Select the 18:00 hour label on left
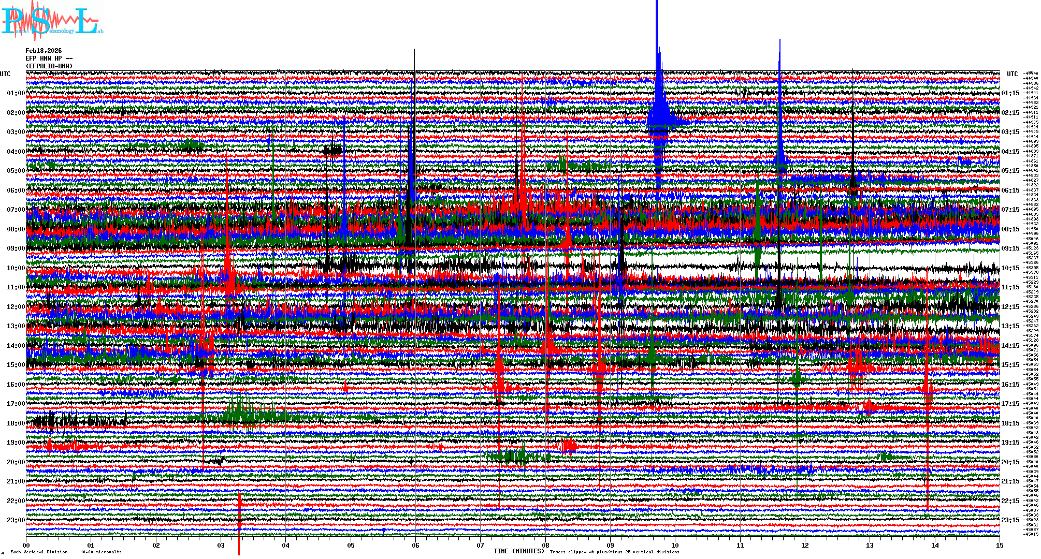Image resolution: width=1041 pixels, height=559 pixels. 16,423
